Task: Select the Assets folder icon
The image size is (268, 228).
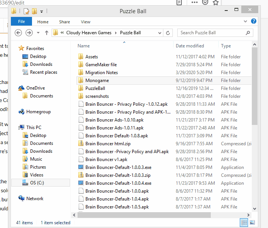Action: tap(81, 56)
